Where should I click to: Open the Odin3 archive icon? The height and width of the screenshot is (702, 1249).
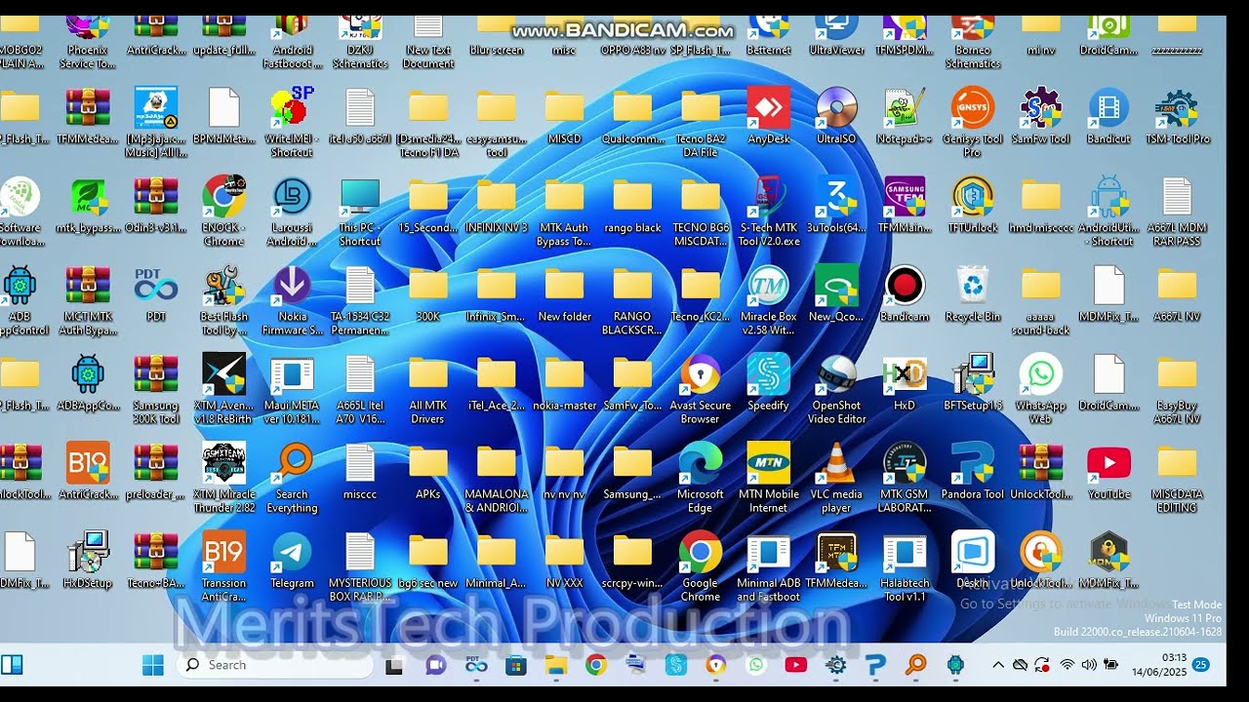click(x=156, y=205)
